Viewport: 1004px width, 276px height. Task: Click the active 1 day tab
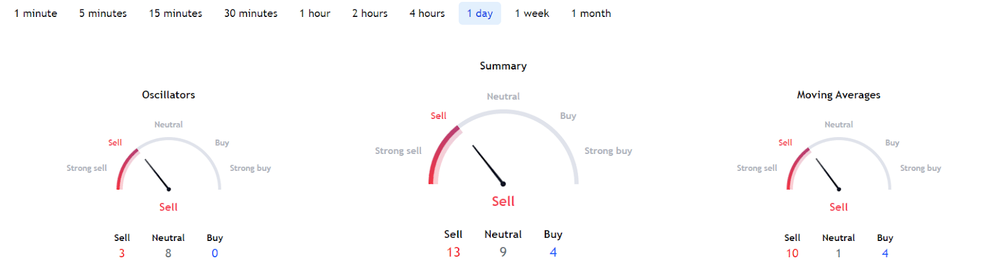coord(480,13)
